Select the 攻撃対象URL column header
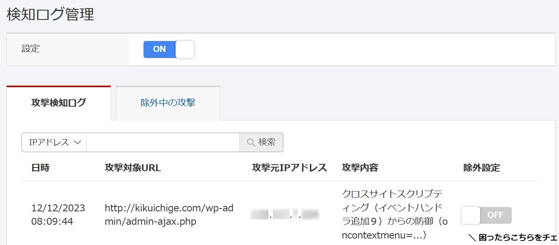This screenshot has height=245, width=559. (x=133, y=168)
